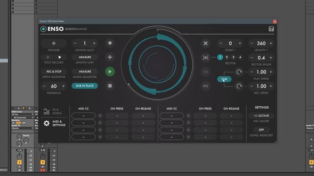The image size is (314, 176).
Task: Increase the Sector Xfade value
Action: coord(271,58)
